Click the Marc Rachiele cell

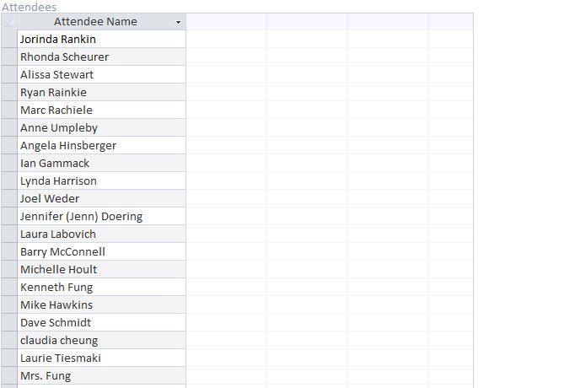(x=101, y=110)
